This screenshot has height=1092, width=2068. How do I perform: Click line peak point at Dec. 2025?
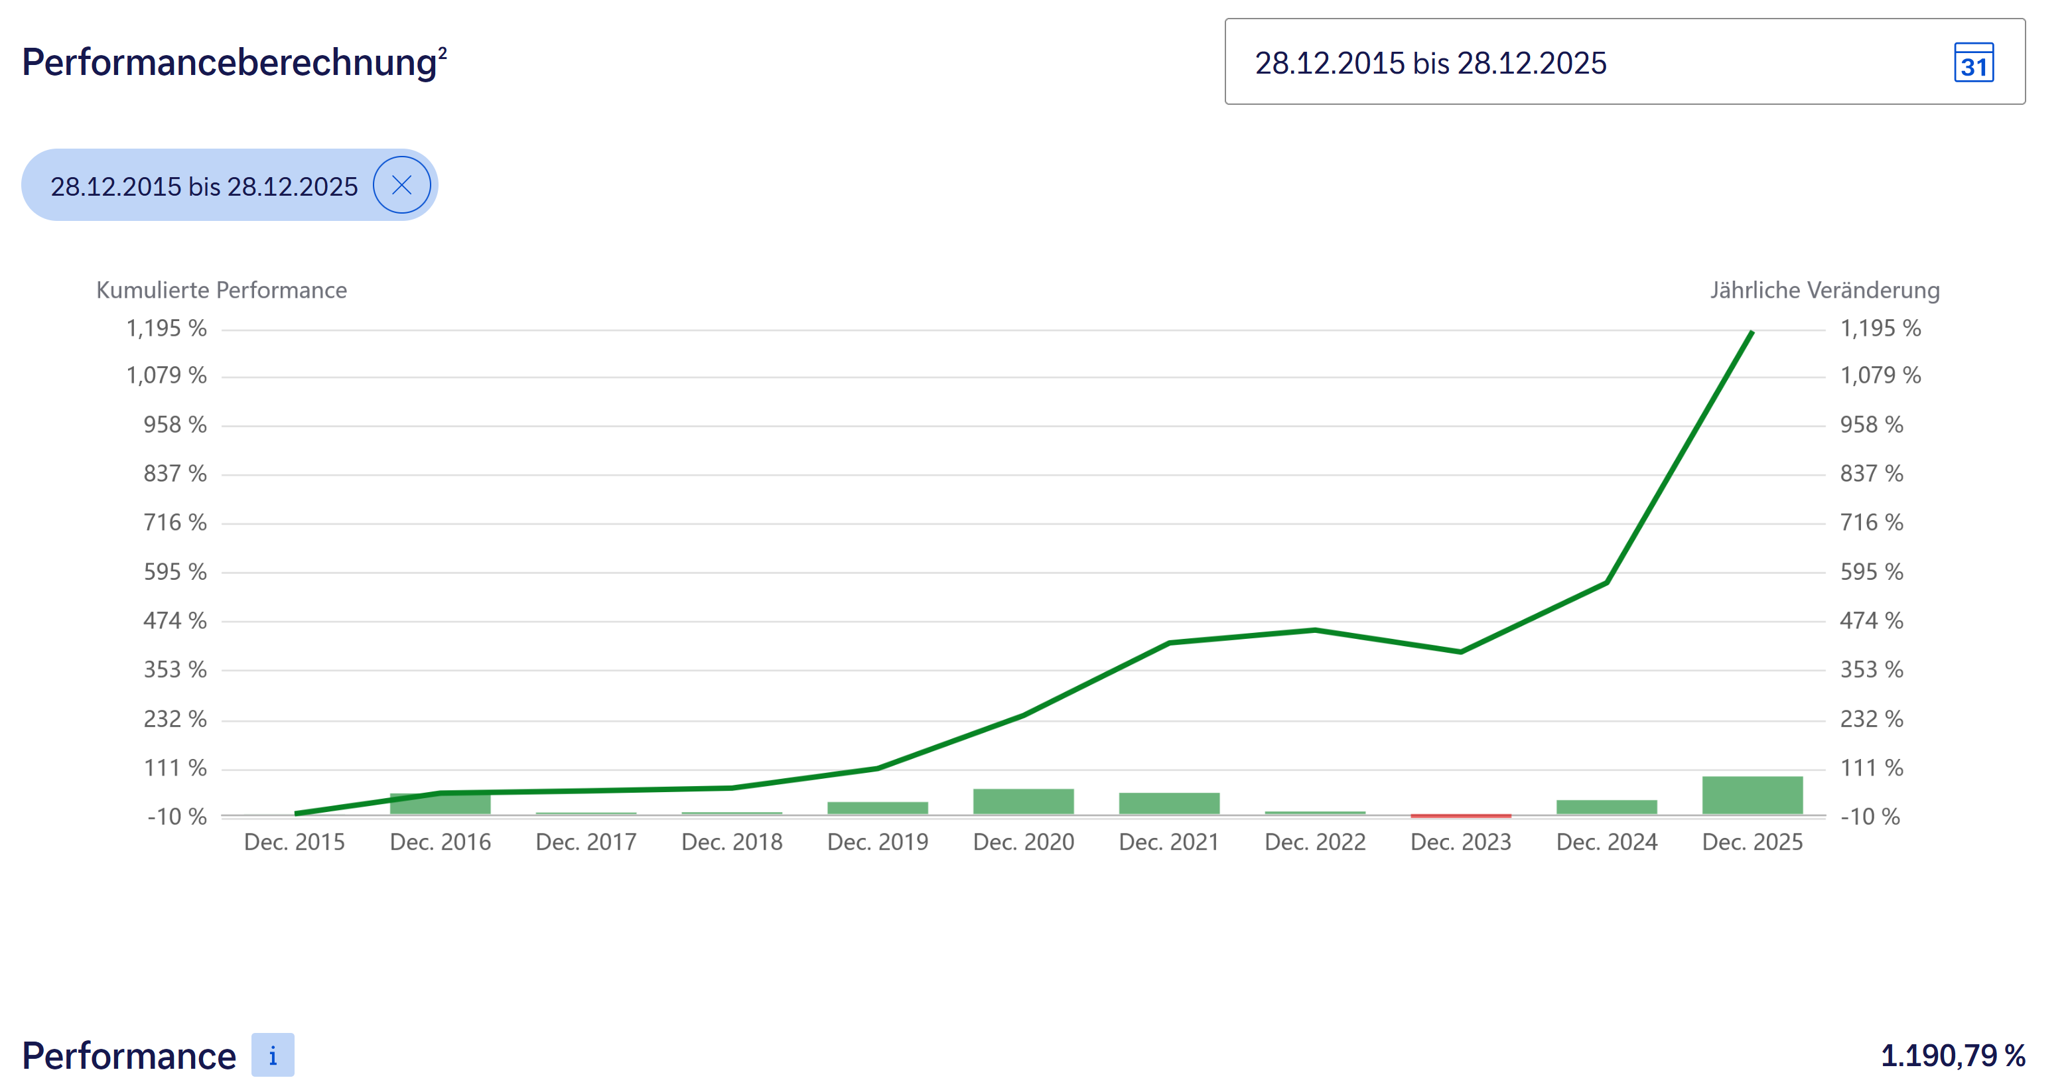1751,332
